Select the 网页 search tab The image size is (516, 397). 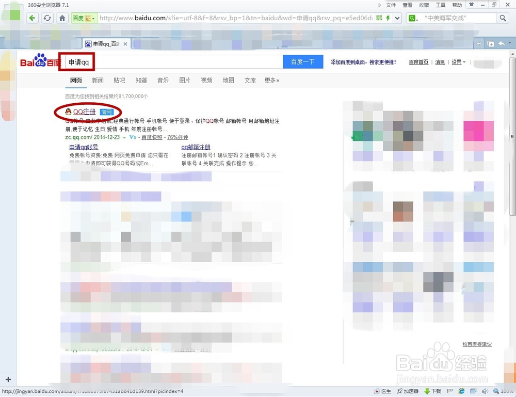coord(76,81)
